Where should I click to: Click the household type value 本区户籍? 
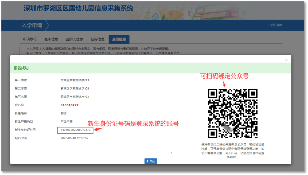point(66,122)
